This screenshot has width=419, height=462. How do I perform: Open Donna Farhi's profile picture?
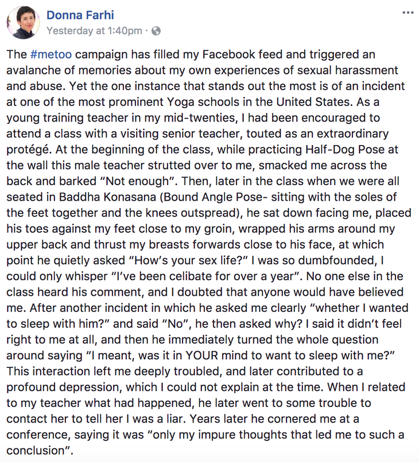(23, 22)
